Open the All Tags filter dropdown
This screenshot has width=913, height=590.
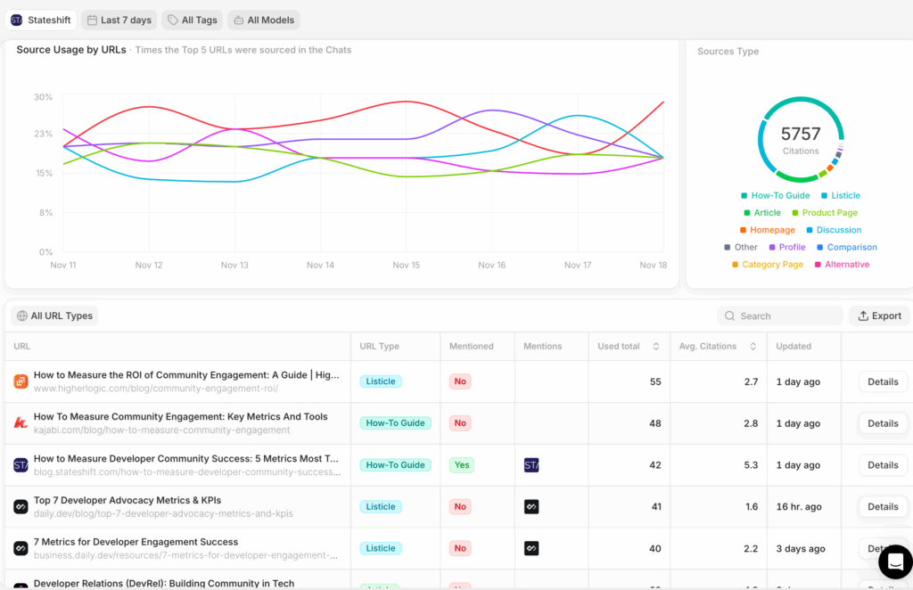coord(192,20)
